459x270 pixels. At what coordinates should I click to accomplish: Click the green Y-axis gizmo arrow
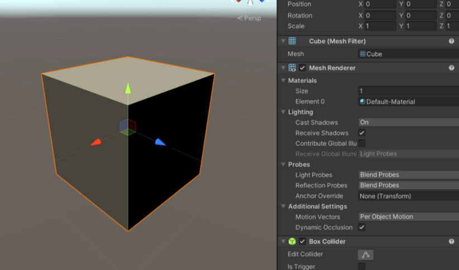click(x=128, y=88)
